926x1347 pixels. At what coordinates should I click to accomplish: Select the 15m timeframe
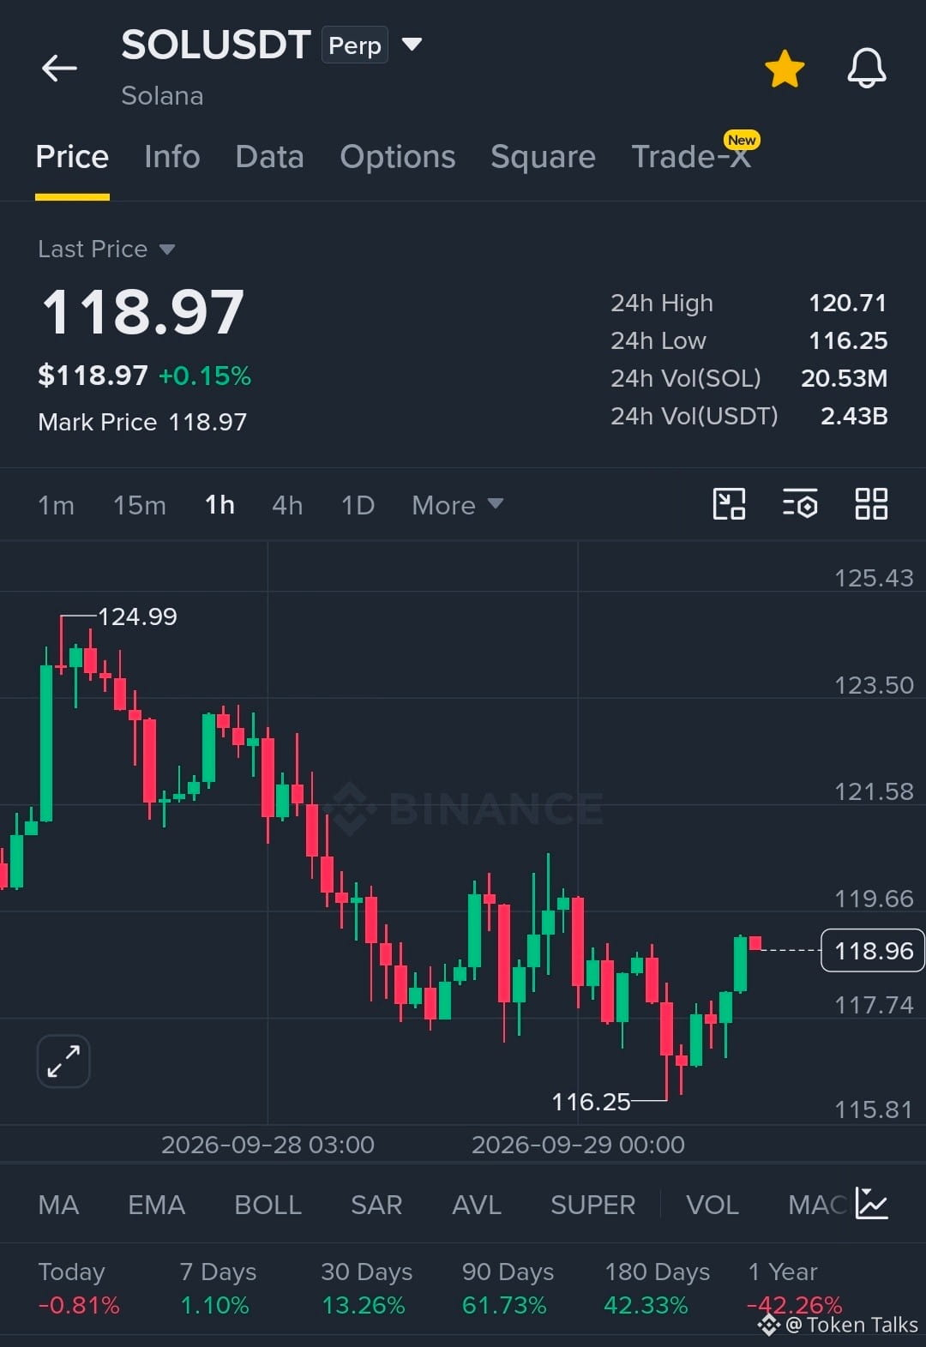[x=140, y=505]
